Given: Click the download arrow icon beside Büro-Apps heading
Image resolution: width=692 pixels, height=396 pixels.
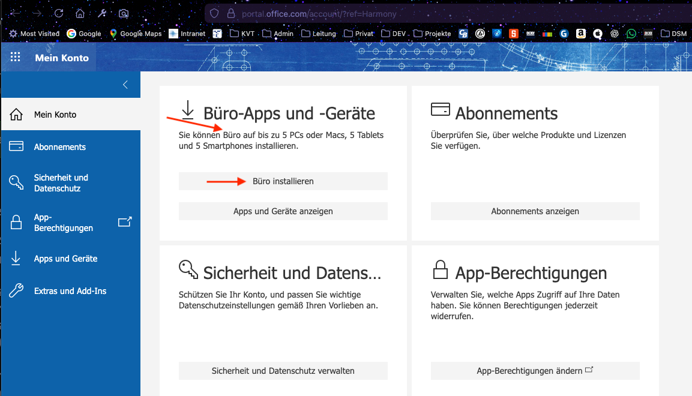Looking at the screenshot, I should [188, 110].
